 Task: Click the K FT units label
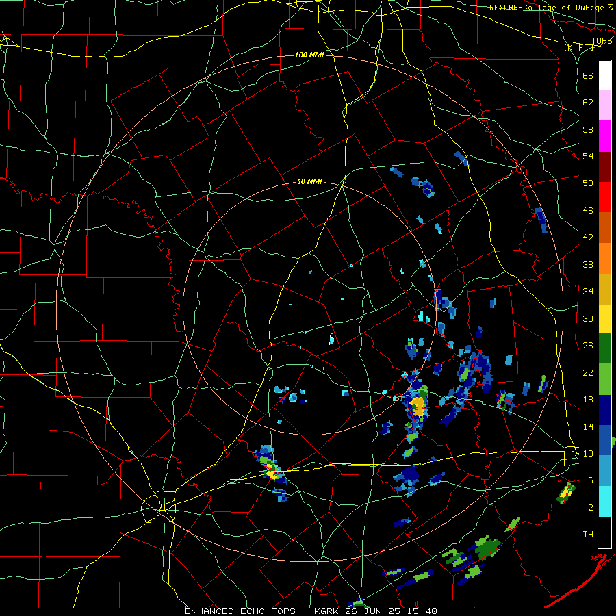(578, 47)
